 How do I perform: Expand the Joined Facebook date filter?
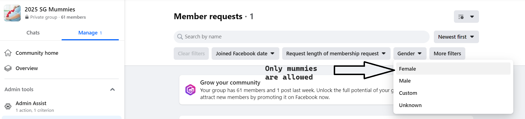click(x=245, y=54)
